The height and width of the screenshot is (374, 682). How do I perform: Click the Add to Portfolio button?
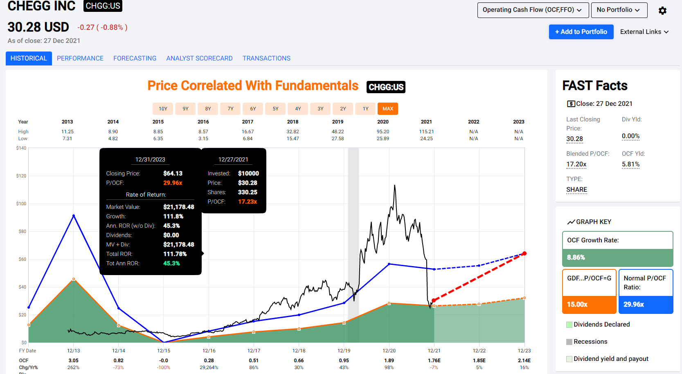[x=581, y=32]
